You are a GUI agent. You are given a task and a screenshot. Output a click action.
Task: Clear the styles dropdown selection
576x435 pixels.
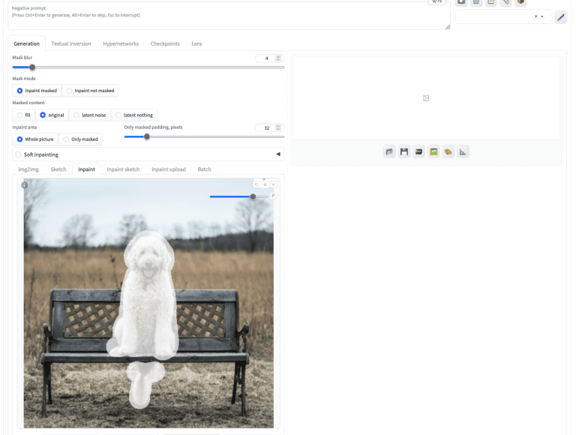[x=535, y=16]
